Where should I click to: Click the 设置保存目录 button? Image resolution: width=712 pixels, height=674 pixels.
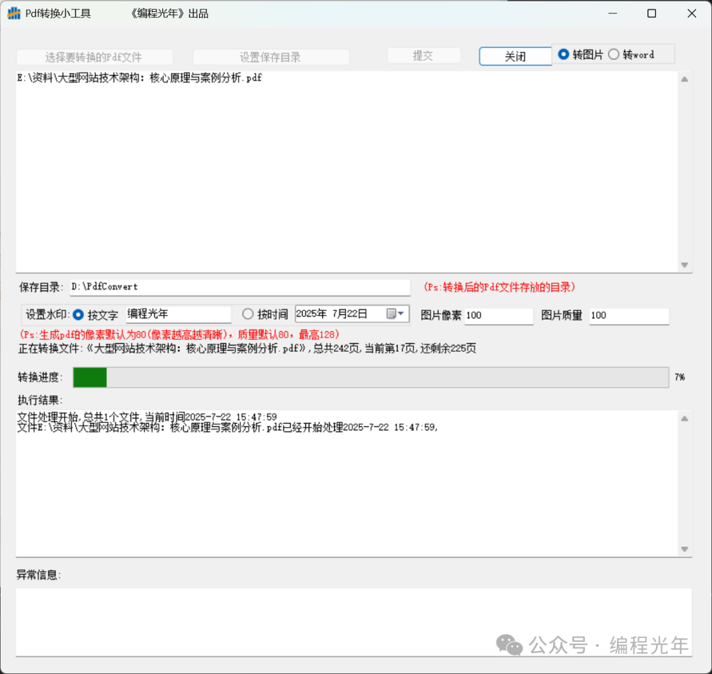point(270,57)
